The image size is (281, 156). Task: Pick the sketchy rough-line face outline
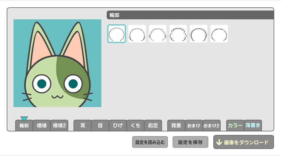(219, 34)
